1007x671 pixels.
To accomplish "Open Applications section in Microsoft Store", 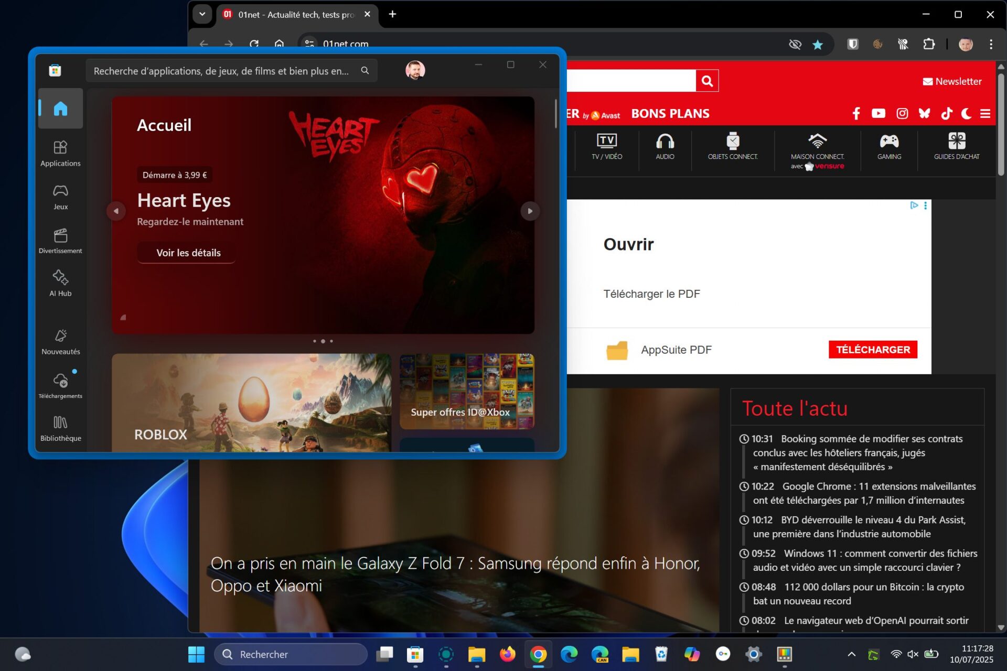I will click(x=60, y=154).
